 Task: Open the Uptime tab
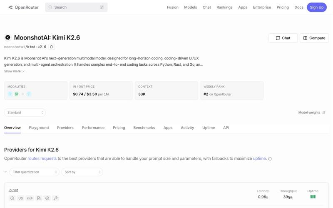(209, 128)
